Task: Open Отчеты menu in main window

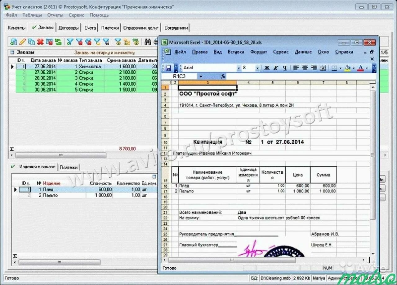Action: tap(55, 15)
